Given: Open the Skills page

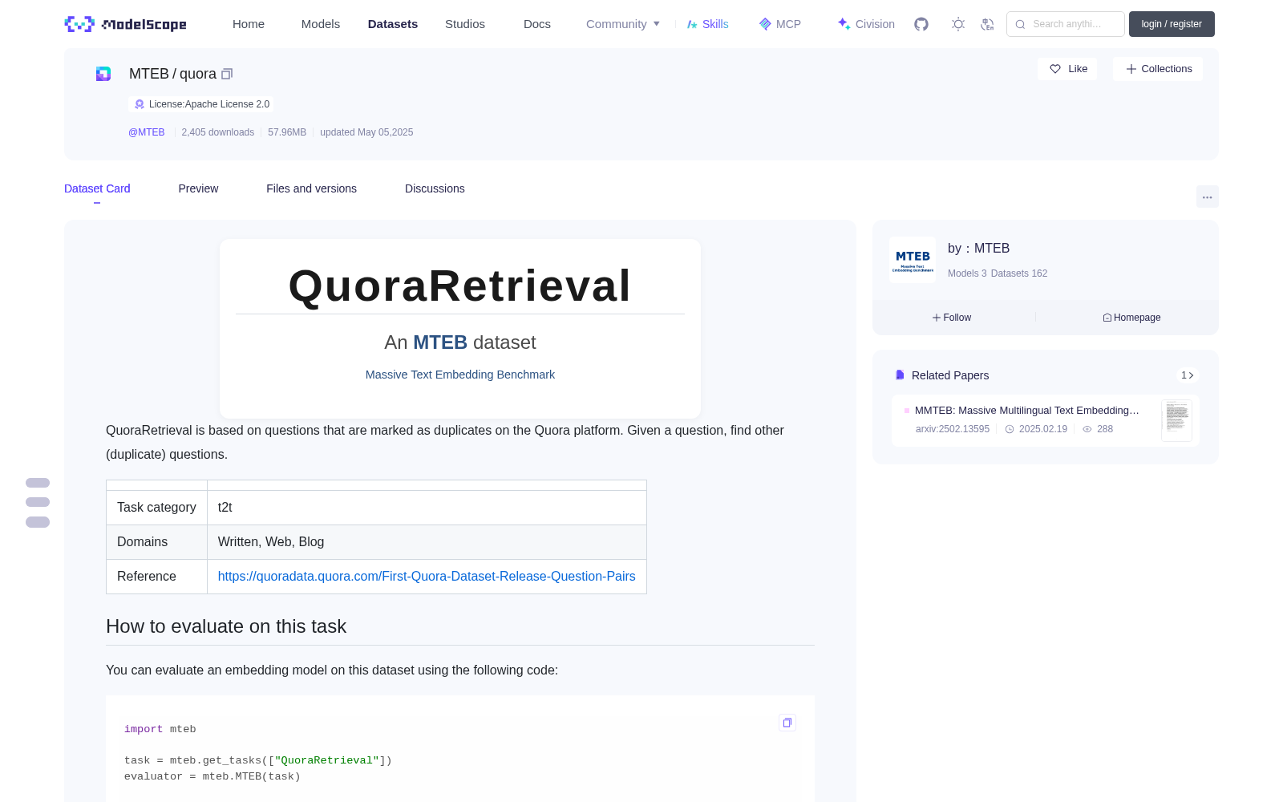Looking at the screenshot, I should click(x=708, y=24).
